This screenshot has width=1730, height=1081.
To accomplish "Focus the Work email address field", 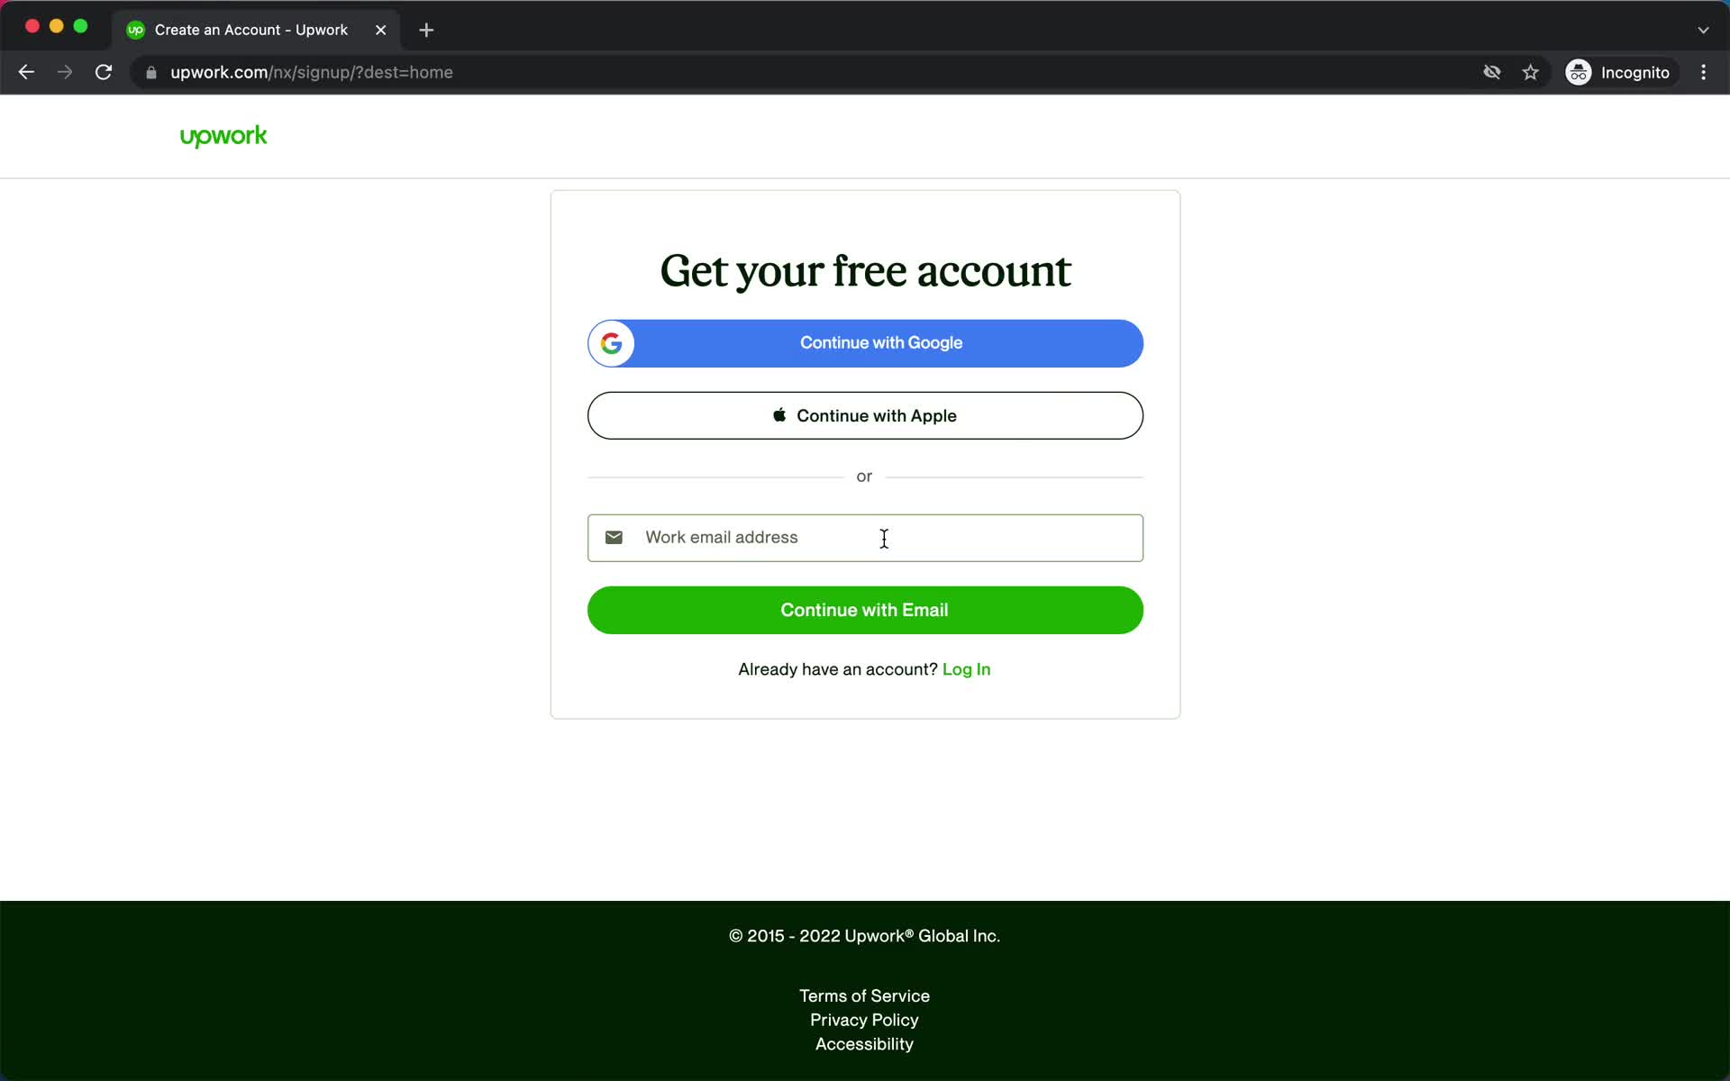I will tap(865, 538).
